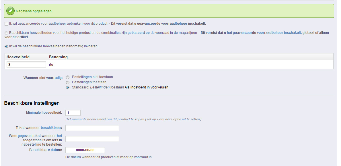341x166 pixels.
Task: Select the magazijnen-based quantities radio option
Action: 6,33
